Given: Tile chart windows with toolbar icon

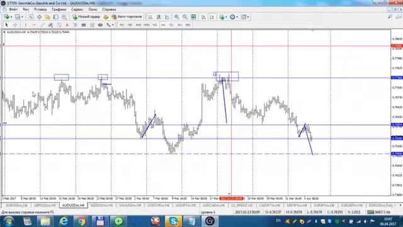Looking at the screenshot, I should 193,17.
